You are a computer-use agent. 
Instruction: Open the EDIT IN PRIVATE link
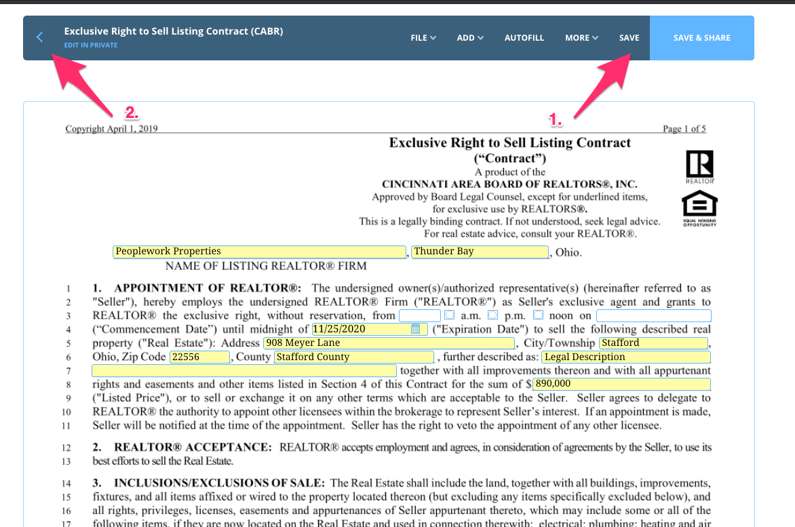(x=90, y=45)
